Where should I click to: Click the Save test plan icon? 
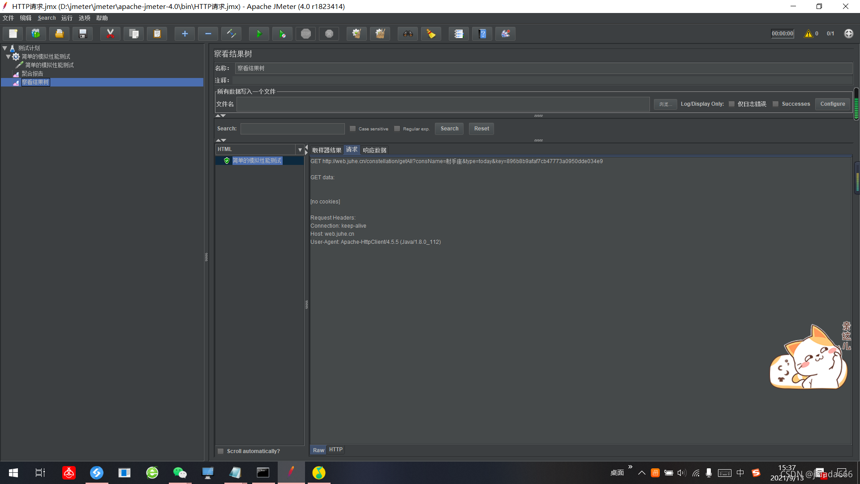click(x=82, y=34)
